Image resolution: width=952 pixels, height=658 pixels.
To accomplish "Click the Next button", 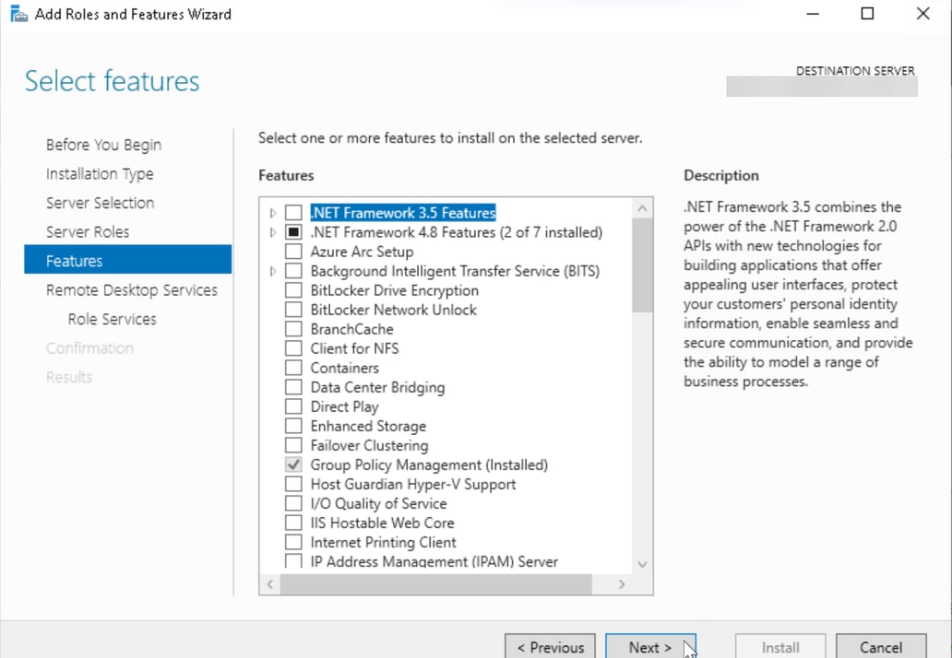I will click(650, 646).
